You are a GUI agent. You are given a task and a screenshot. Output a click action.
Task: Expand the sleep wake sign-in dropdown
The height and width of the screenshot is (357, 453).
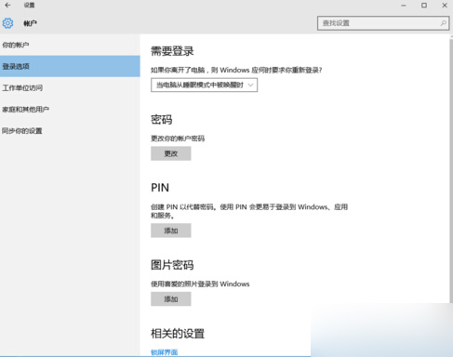[x=204, y=85]
